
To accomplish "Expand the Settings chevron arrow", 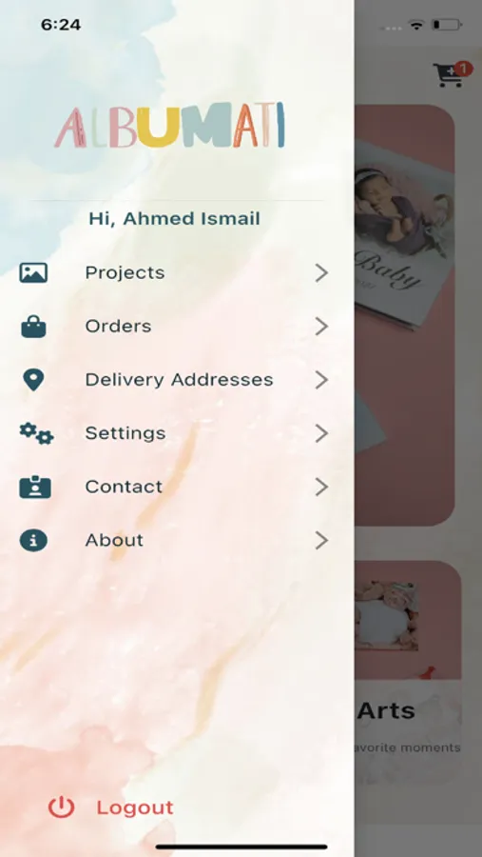I will [x=321, y=433].
